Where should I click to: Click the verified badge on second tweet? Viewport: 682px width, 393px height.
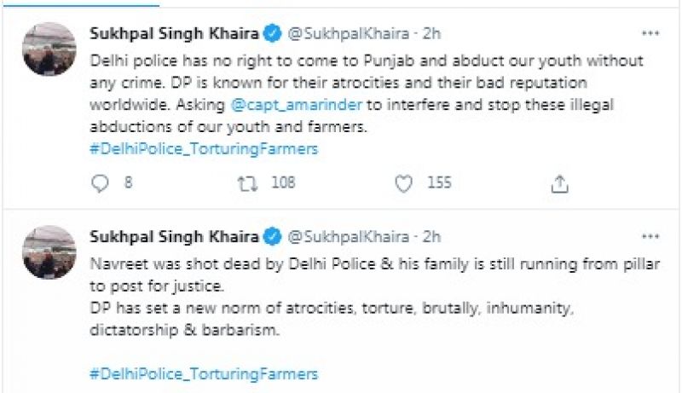272,235
